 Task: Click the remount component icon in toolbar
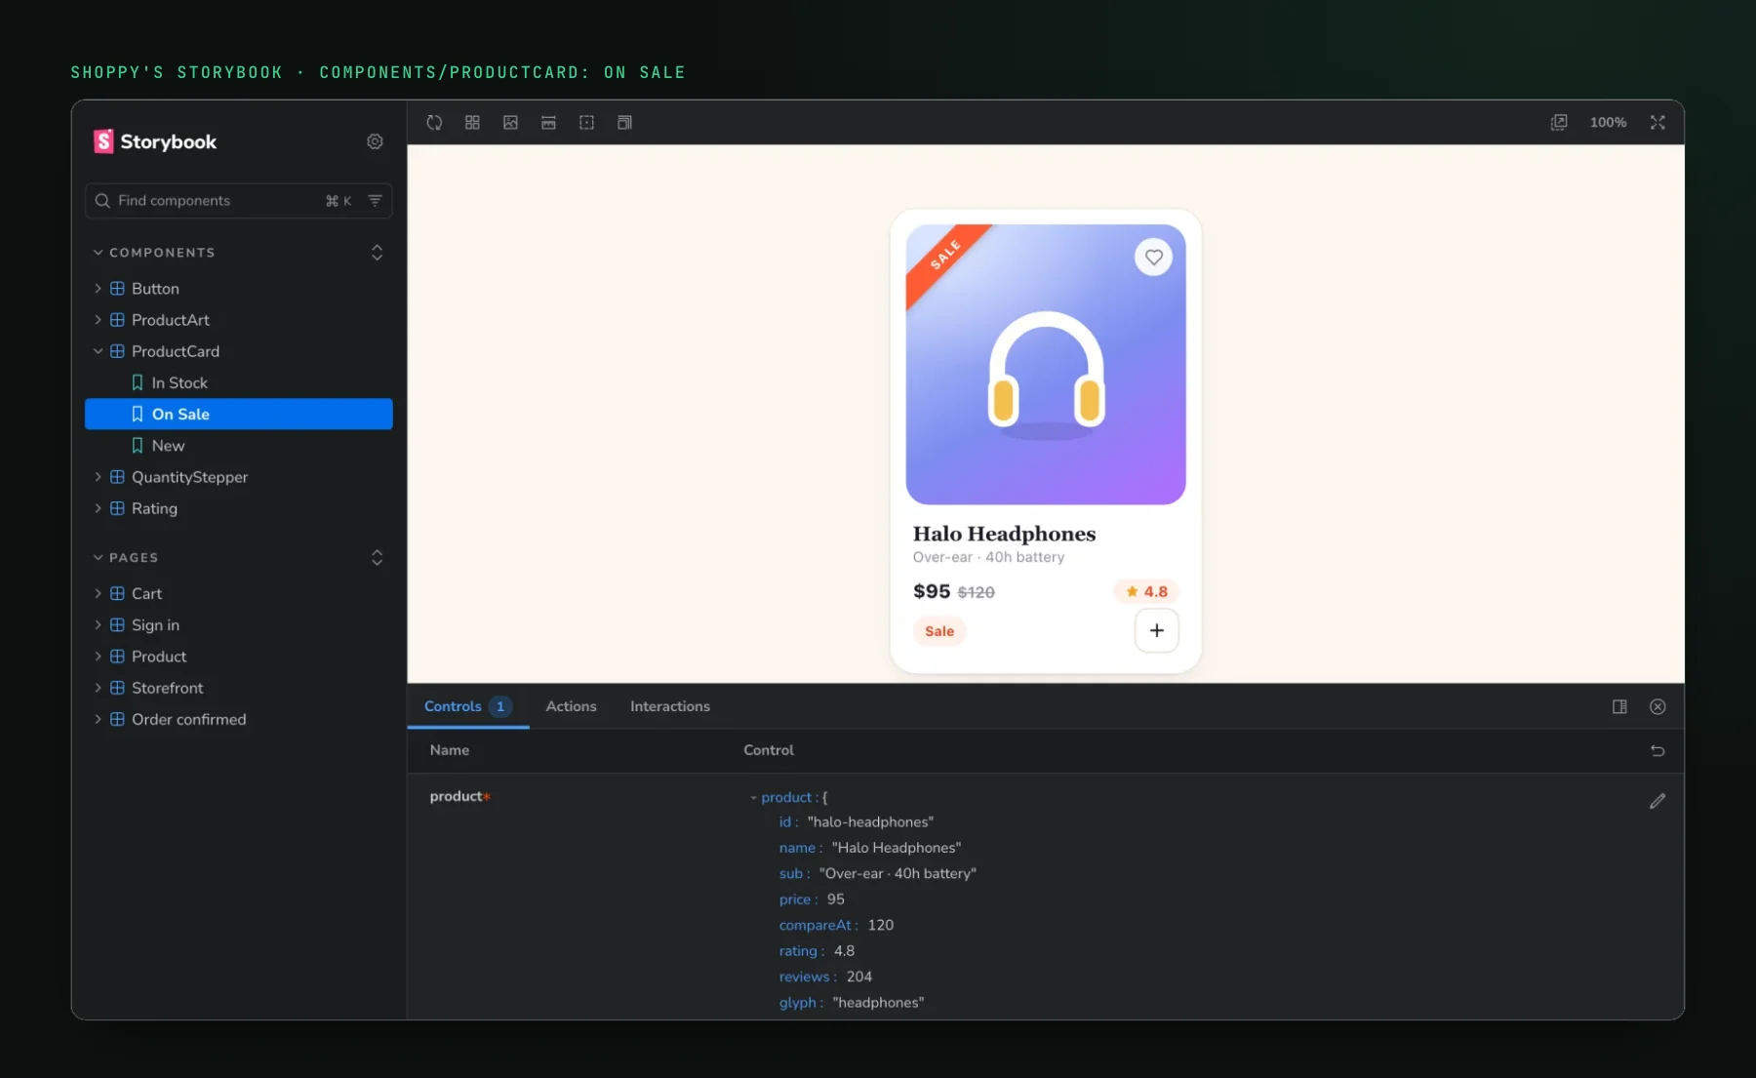434,123
